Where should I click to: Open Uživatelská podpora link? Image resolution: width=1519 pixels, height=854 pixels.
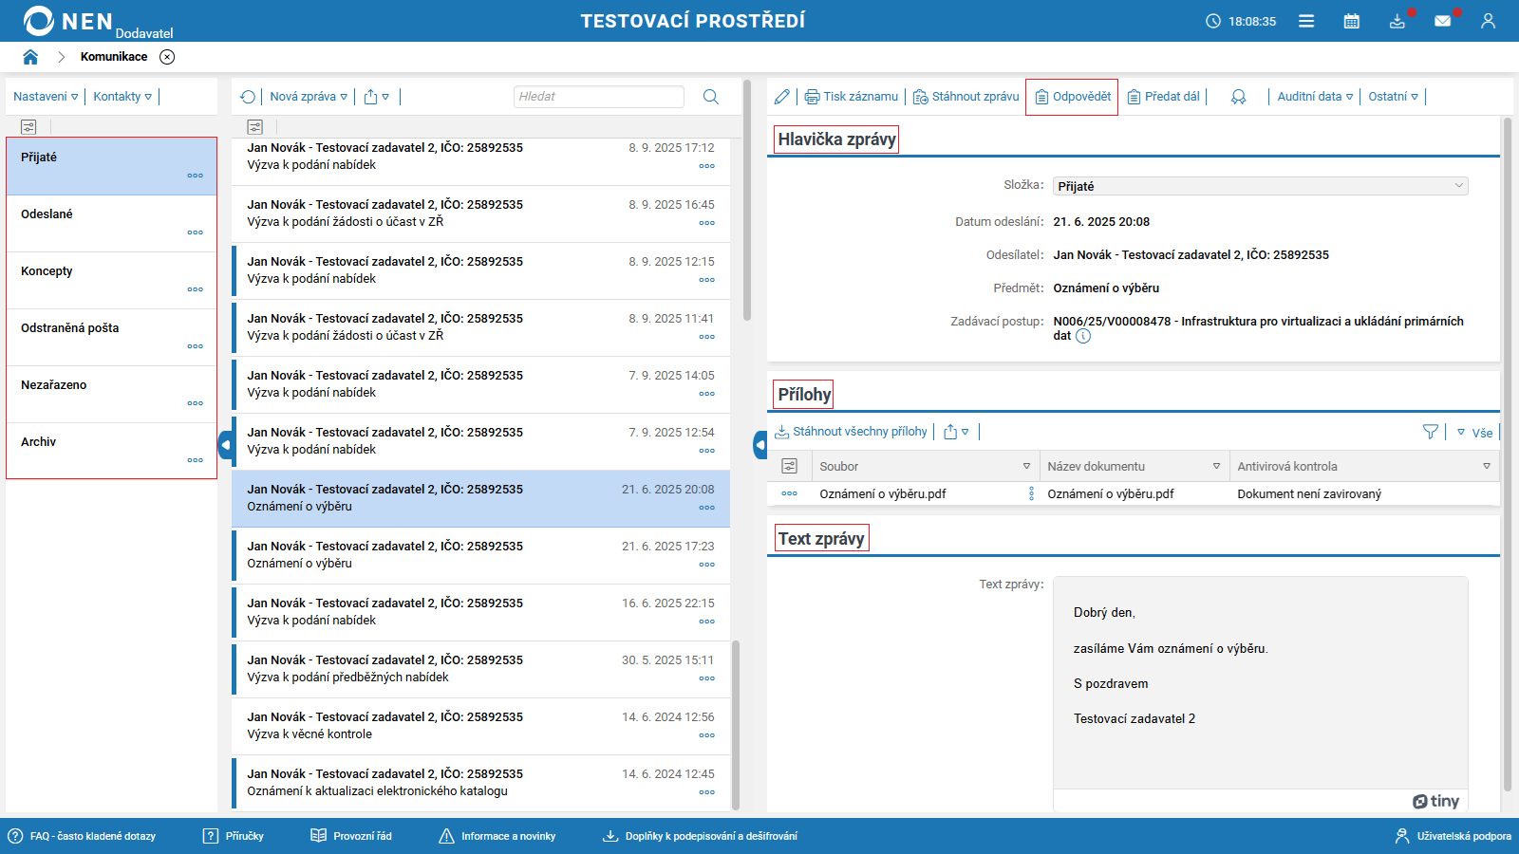click(1453, 836)
